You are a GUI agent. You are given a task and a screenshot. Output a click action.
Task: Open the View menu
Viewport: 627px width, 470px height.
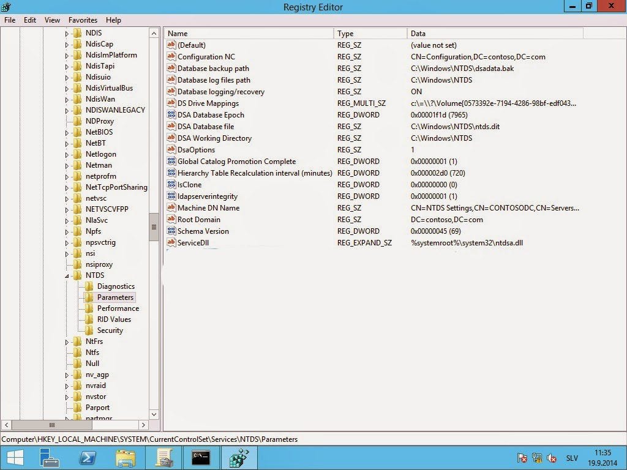[x=51, y=20]
